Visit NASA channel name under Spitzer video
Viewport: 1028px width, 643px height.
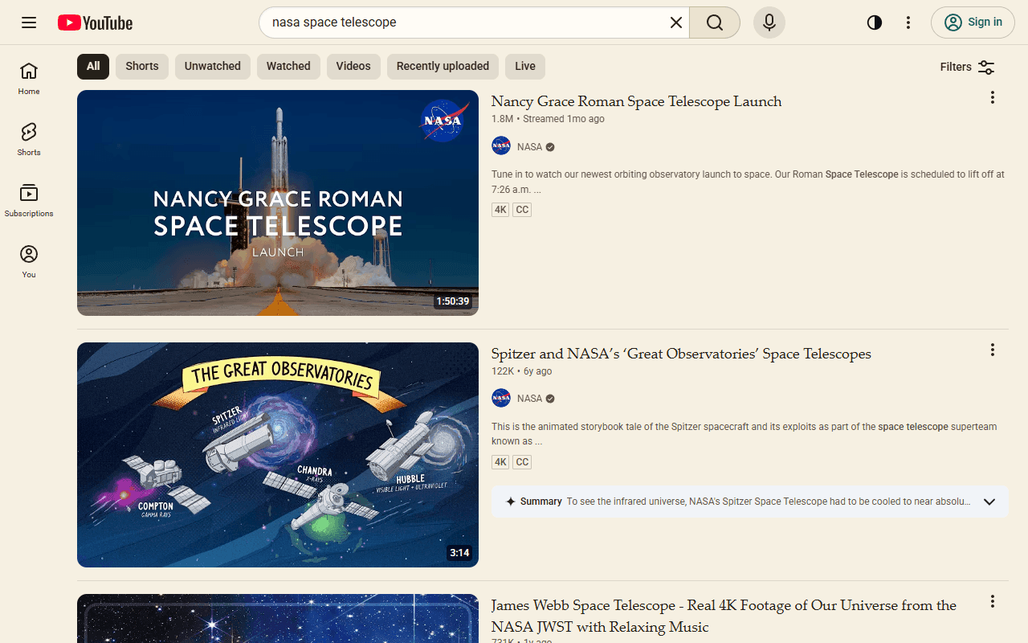point(529,399)
